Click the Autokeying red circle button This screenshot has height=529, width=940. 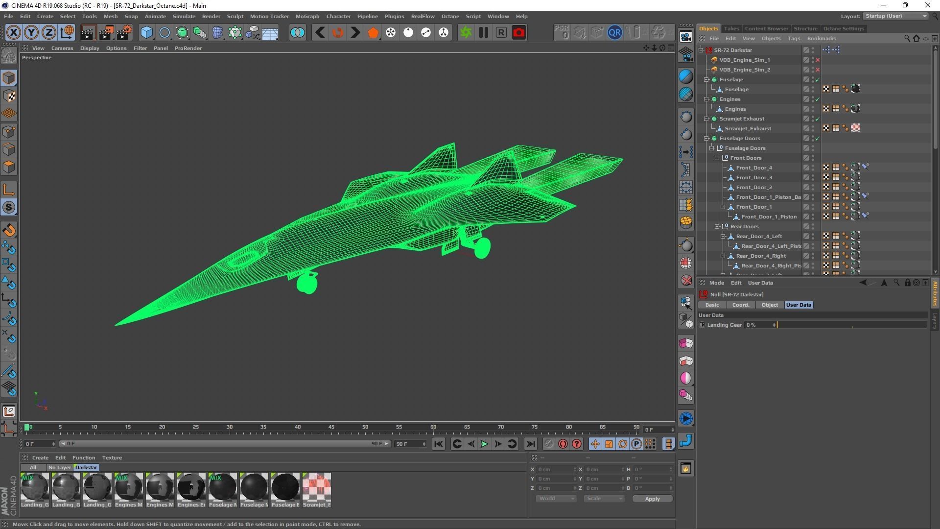pyautogui.click(x=563, y=444)
